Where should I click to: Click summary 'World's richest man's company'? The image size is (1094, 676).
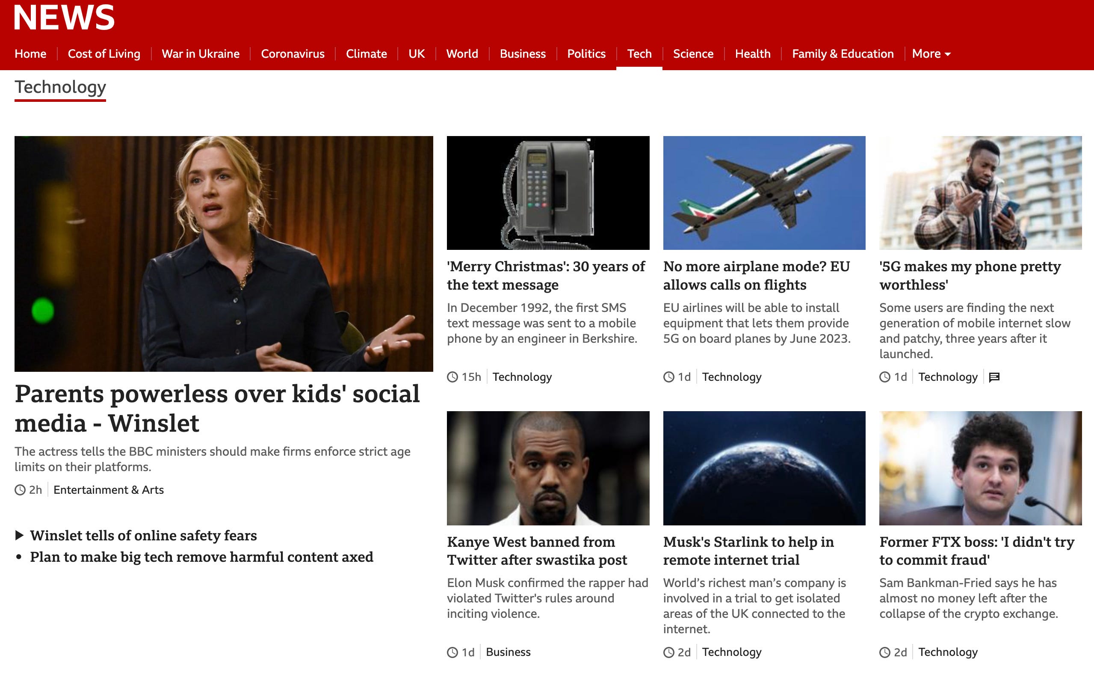(x=754, y=606)
